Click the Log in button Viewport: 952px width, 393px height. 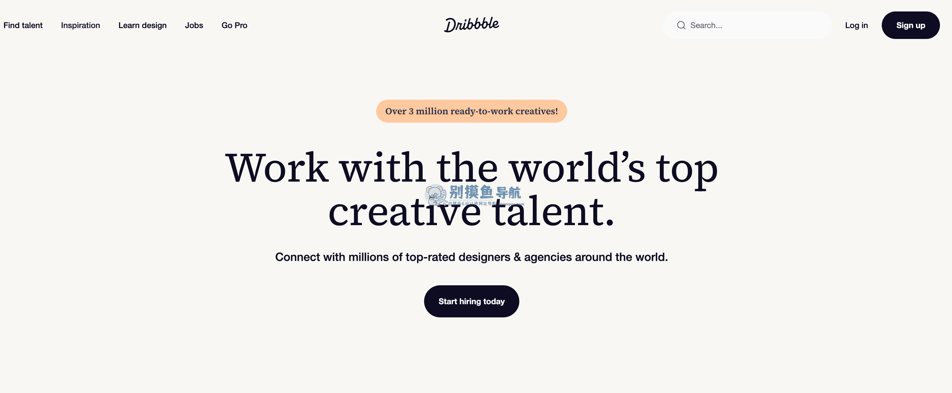coord(857,25)
